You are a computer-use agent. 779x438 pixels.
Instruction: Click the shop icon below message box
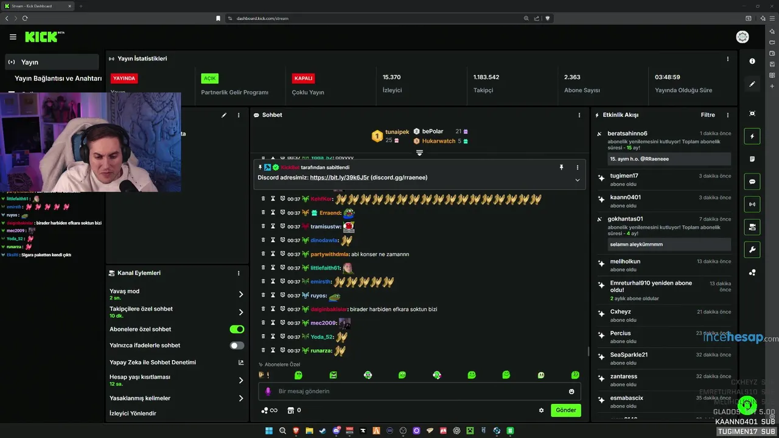(x=291, y=411)
